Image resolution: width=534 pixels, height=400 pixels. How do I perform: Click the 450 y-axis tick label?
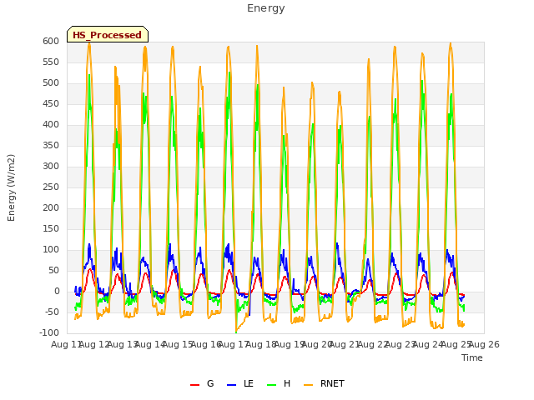[51, 103]
